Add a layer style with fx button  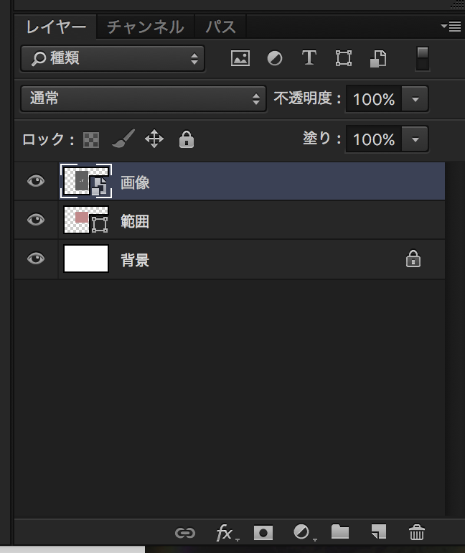[x=227, y=533]
